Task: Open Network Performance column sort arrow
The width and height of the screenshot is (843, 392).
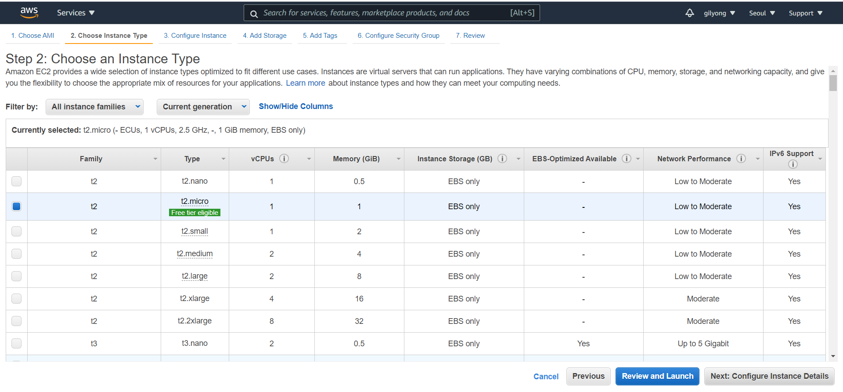Action: click(x=758, y=159)
